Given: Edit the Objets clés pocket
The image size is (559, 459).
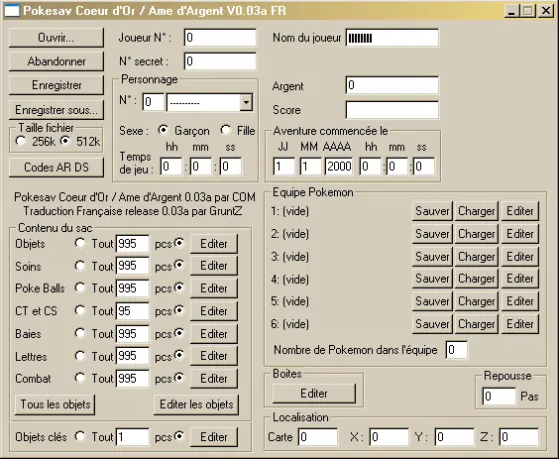Looking at the screenshot, I should click(214, 437).
